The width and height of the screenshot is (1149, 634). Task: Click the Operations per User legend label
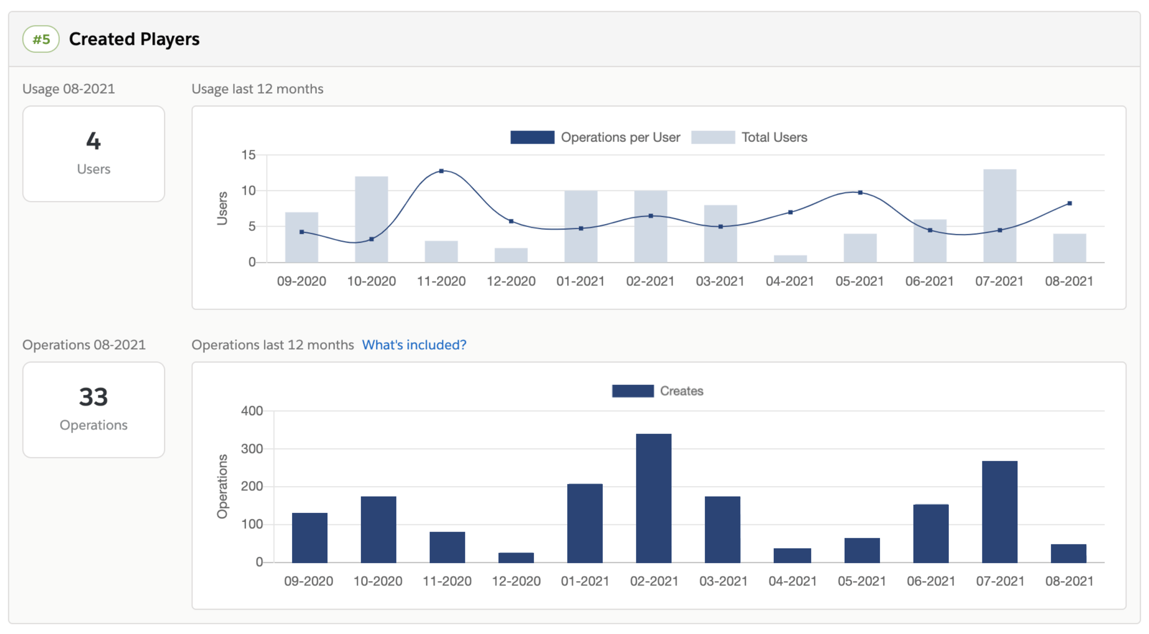620,137
